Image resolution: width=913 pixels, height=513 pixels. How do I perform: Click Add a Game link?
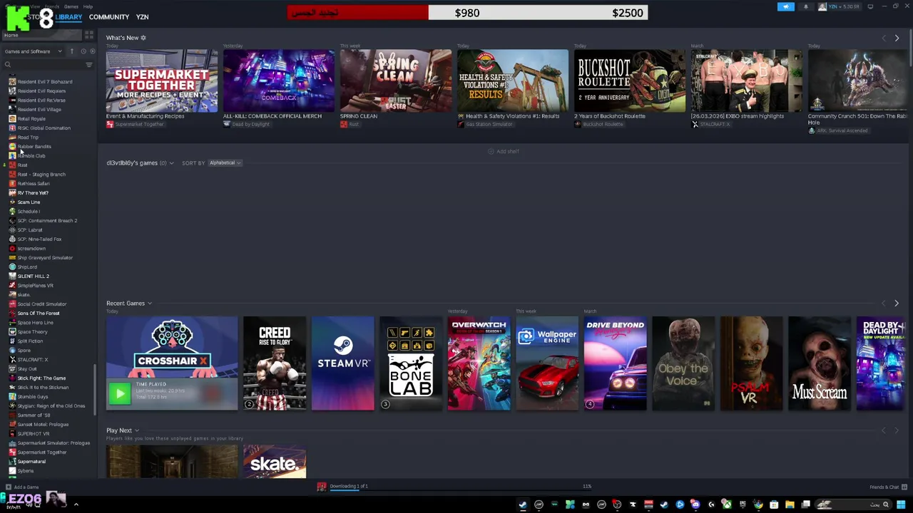[26, 487]
